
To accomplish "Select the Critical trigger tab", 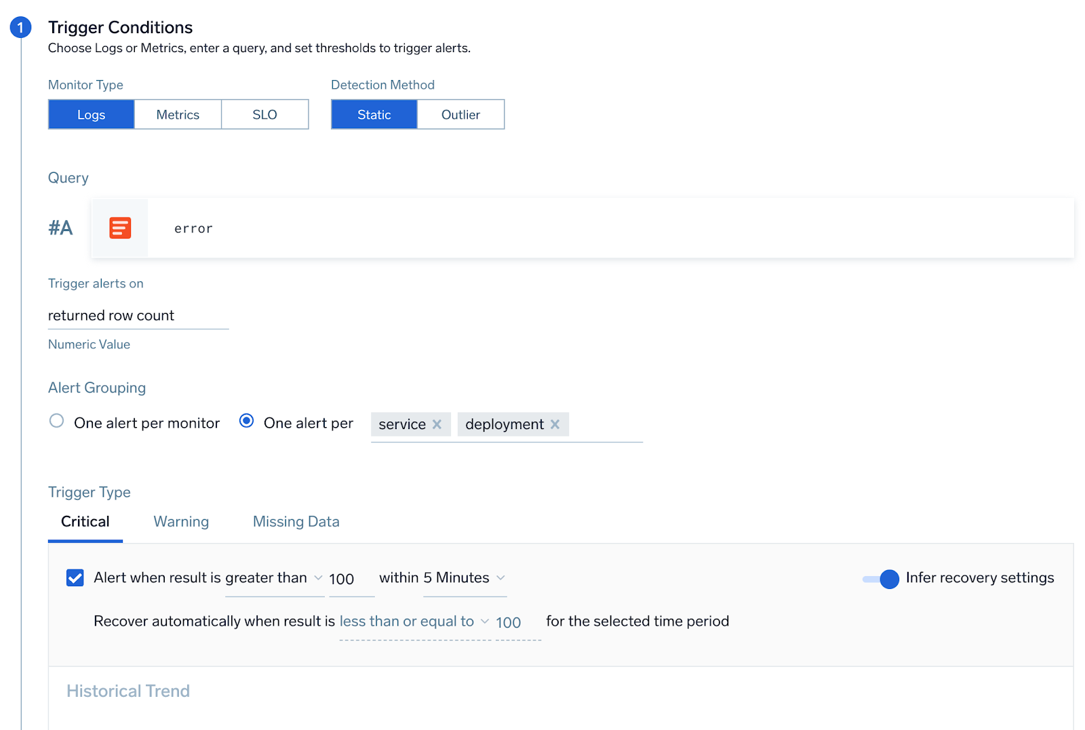I will coord(85,521).
